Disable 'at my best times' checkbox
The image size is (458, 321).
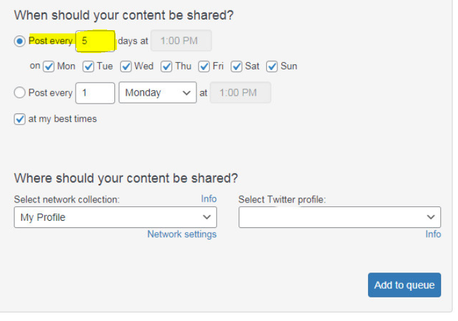[20, 119]
